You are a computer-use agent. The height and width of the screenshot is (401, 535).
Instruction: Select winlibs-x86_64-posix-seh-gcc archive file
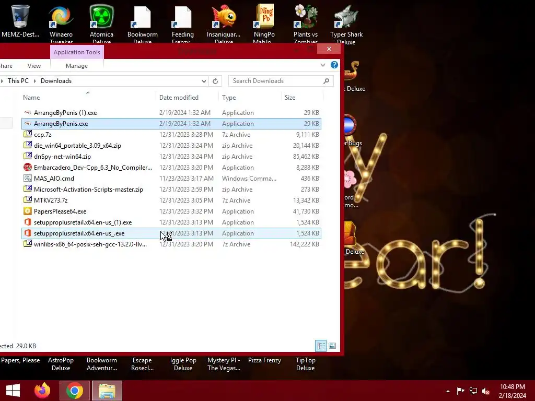click(x=171, y=244)
